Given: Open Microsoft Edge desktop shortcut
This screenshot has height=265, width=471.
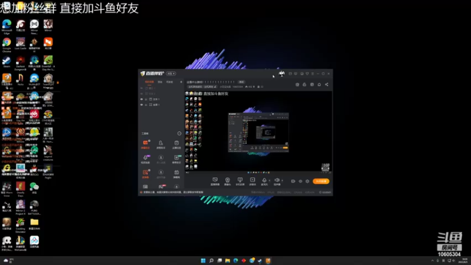Looking at the screenshot, I should point(6,26).
